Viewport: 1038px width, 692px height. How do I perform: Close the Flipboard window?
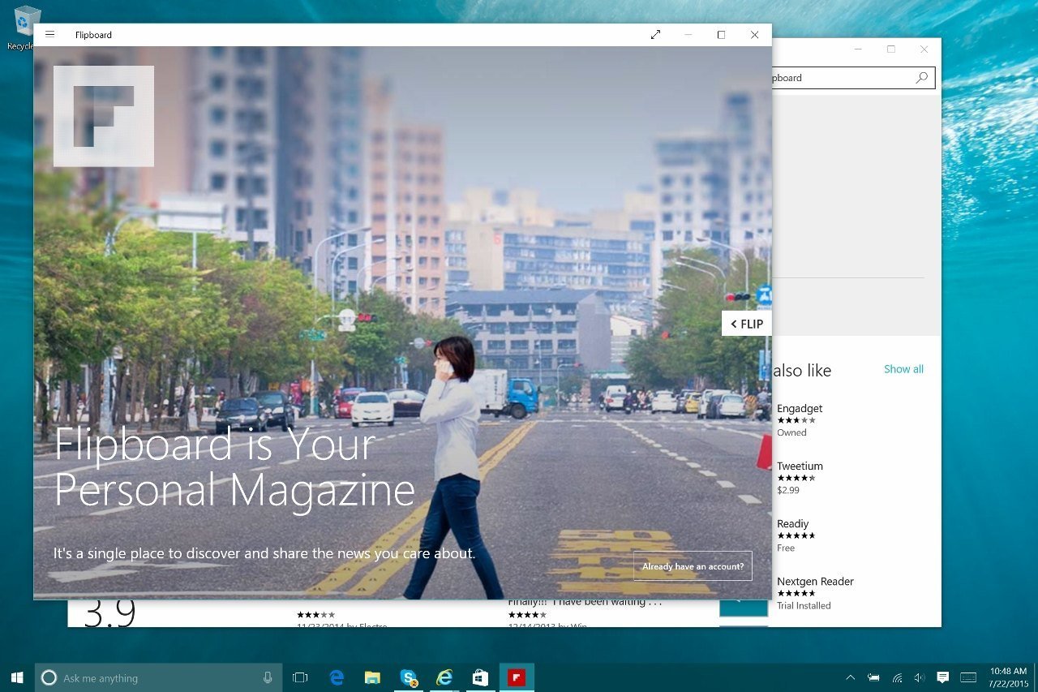pos(754,35)
